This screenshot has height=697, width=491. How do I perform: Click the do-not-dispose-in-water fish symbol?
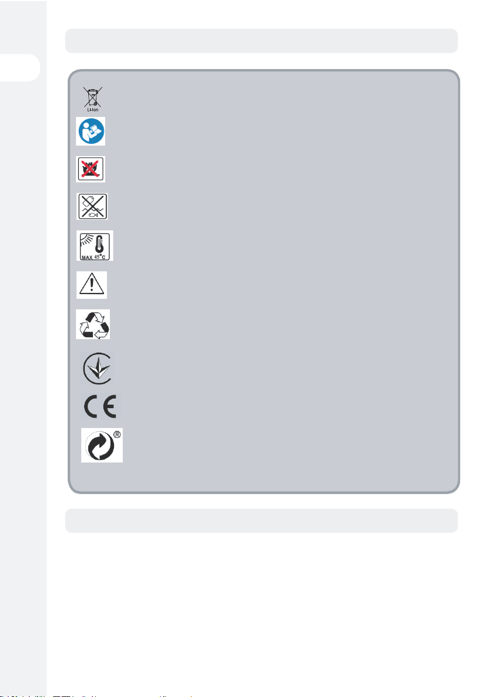(x=92, y=206)
